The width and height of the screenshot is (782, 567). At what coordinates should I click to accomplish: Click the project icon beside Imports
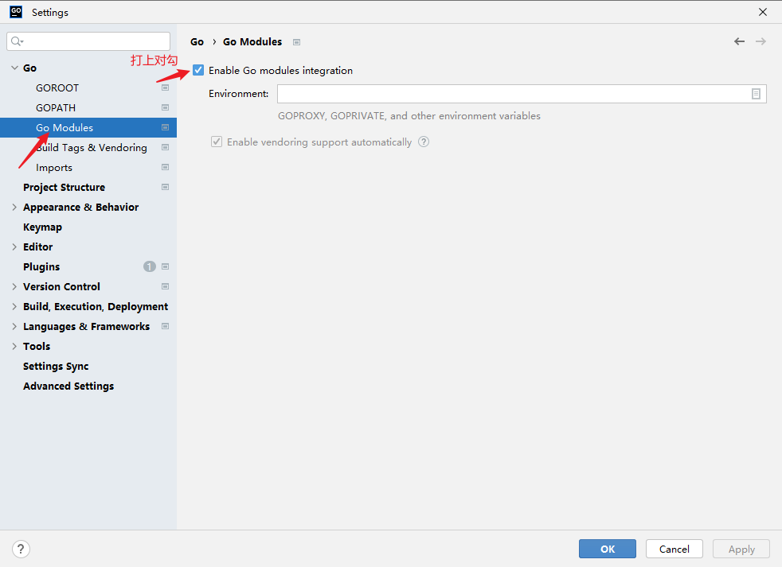coord(165,168)
